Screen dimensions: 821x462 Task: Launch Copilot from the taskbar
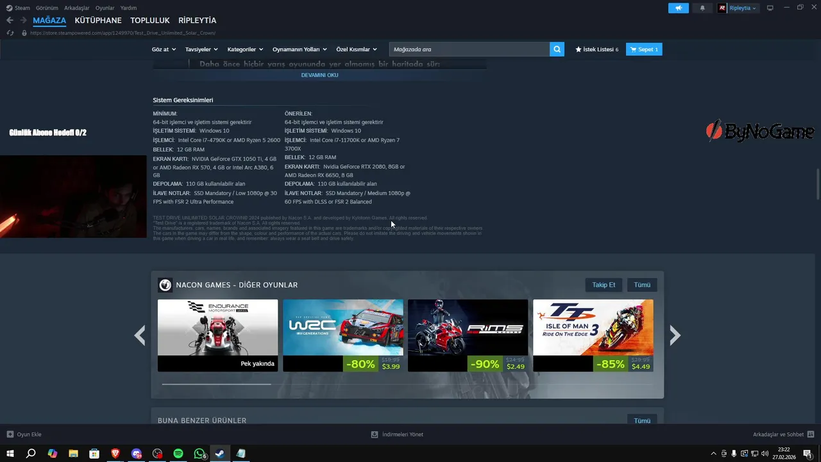(53, 453)
